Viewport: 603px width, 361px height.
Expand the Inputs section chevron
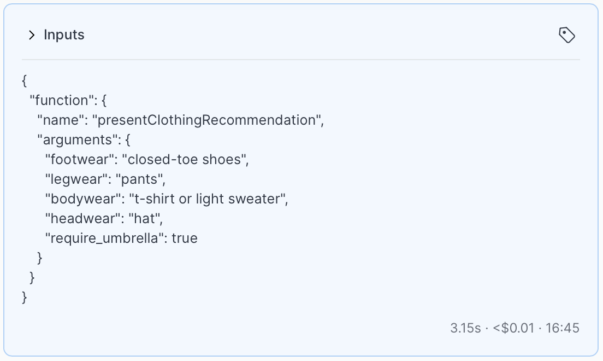pyautogui.click(x=32, y=35)
